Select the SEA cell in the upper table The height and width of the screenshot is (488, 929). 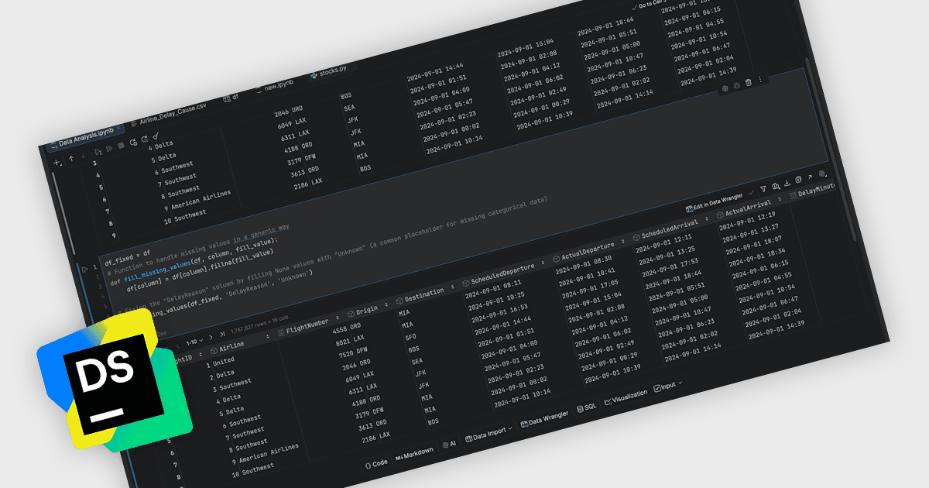click(x=351, y=108)
